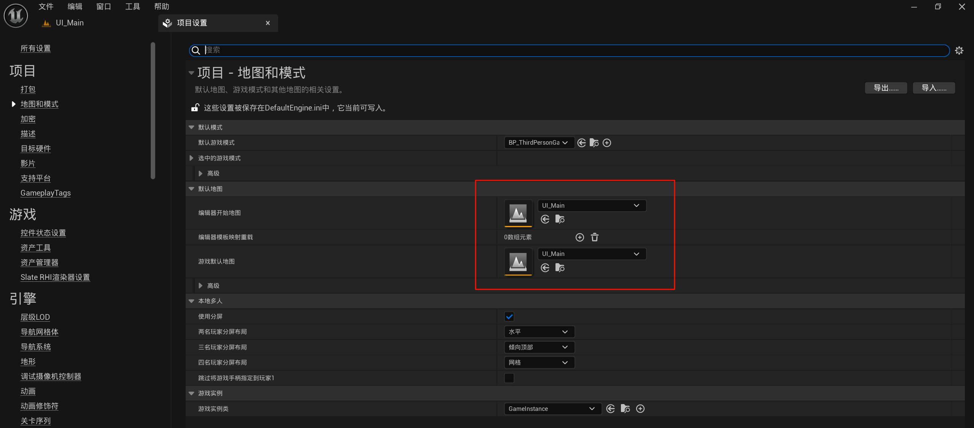The height and width of the screenshot is (428, 974).
Task: Collapse the 游戏实例 section
Action: coord(191,393)
